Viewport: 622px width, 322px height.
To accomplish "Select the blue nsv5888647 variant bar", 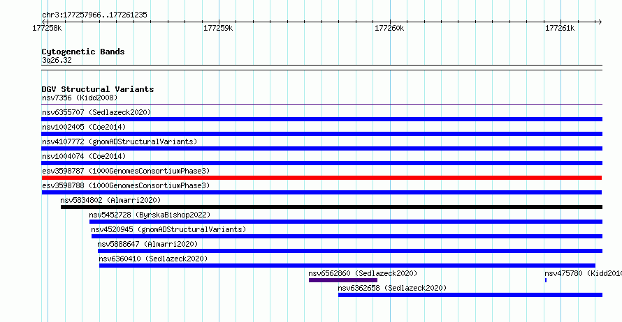I will [350, 251].
